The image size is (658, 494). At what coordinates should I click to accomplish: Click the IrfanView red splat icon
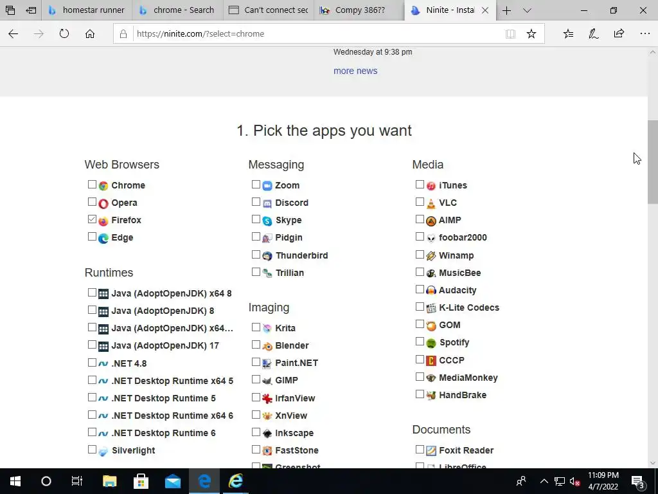(267, 399)
